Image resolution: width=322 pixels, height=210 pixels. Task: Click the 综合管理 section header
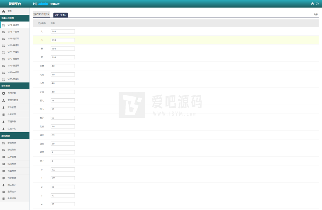click(14, 86)
